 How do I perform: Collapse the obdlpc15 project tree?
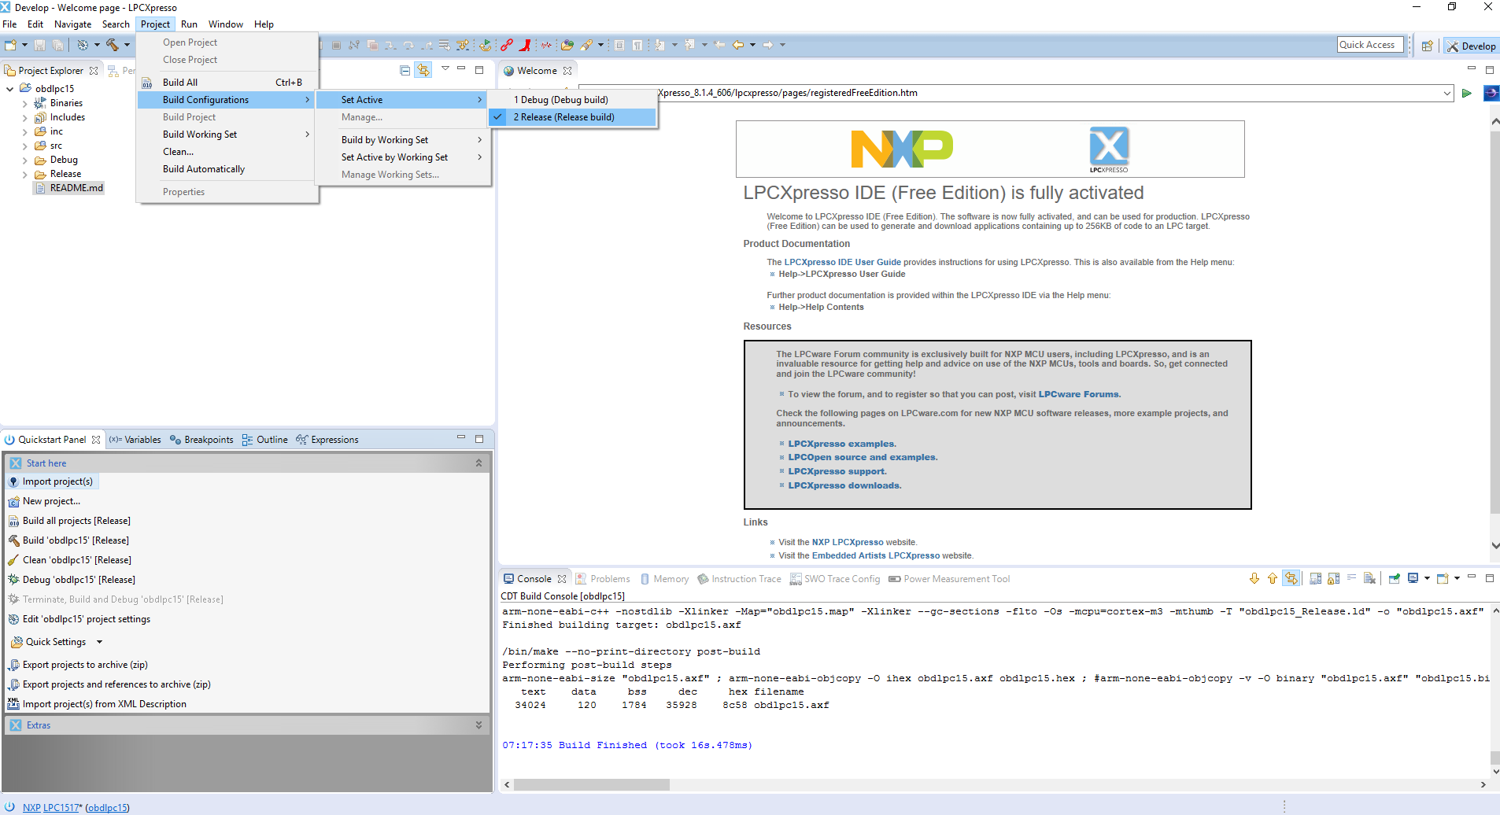click(x=10, y=89)
